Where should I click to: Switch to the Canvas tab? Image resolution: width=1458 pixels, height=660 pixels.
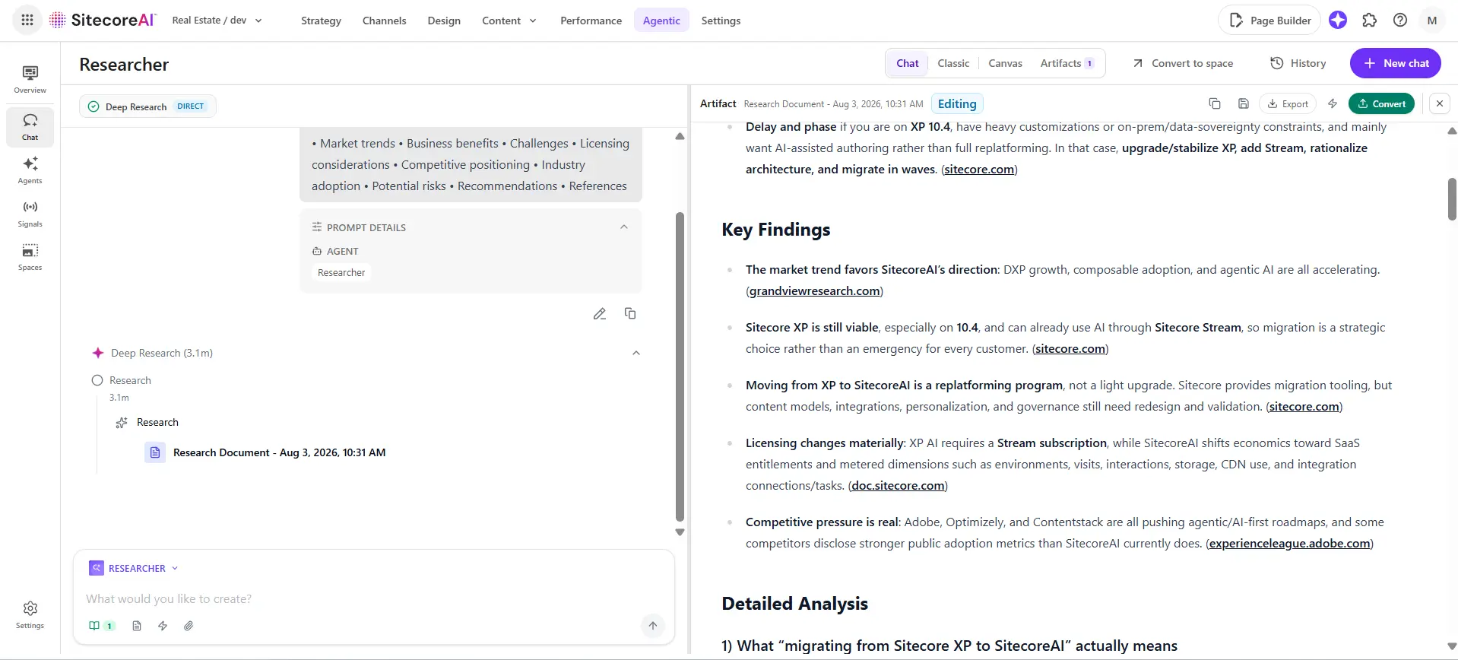click(1005, 63)
